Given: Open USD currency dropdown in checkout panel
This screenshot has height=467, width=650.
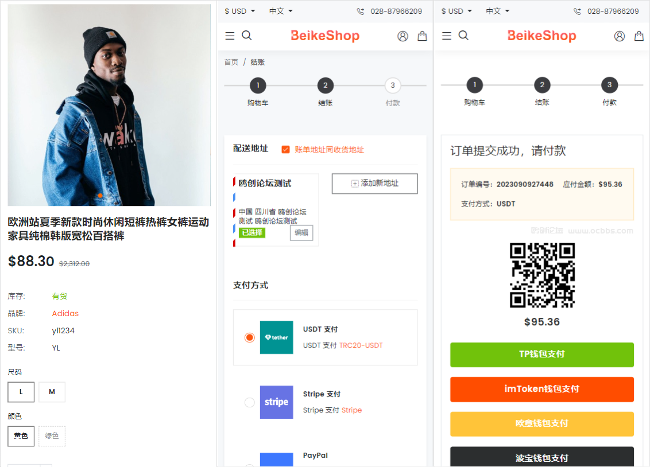Looking at the screenshot, I should (x=240, y=11).
